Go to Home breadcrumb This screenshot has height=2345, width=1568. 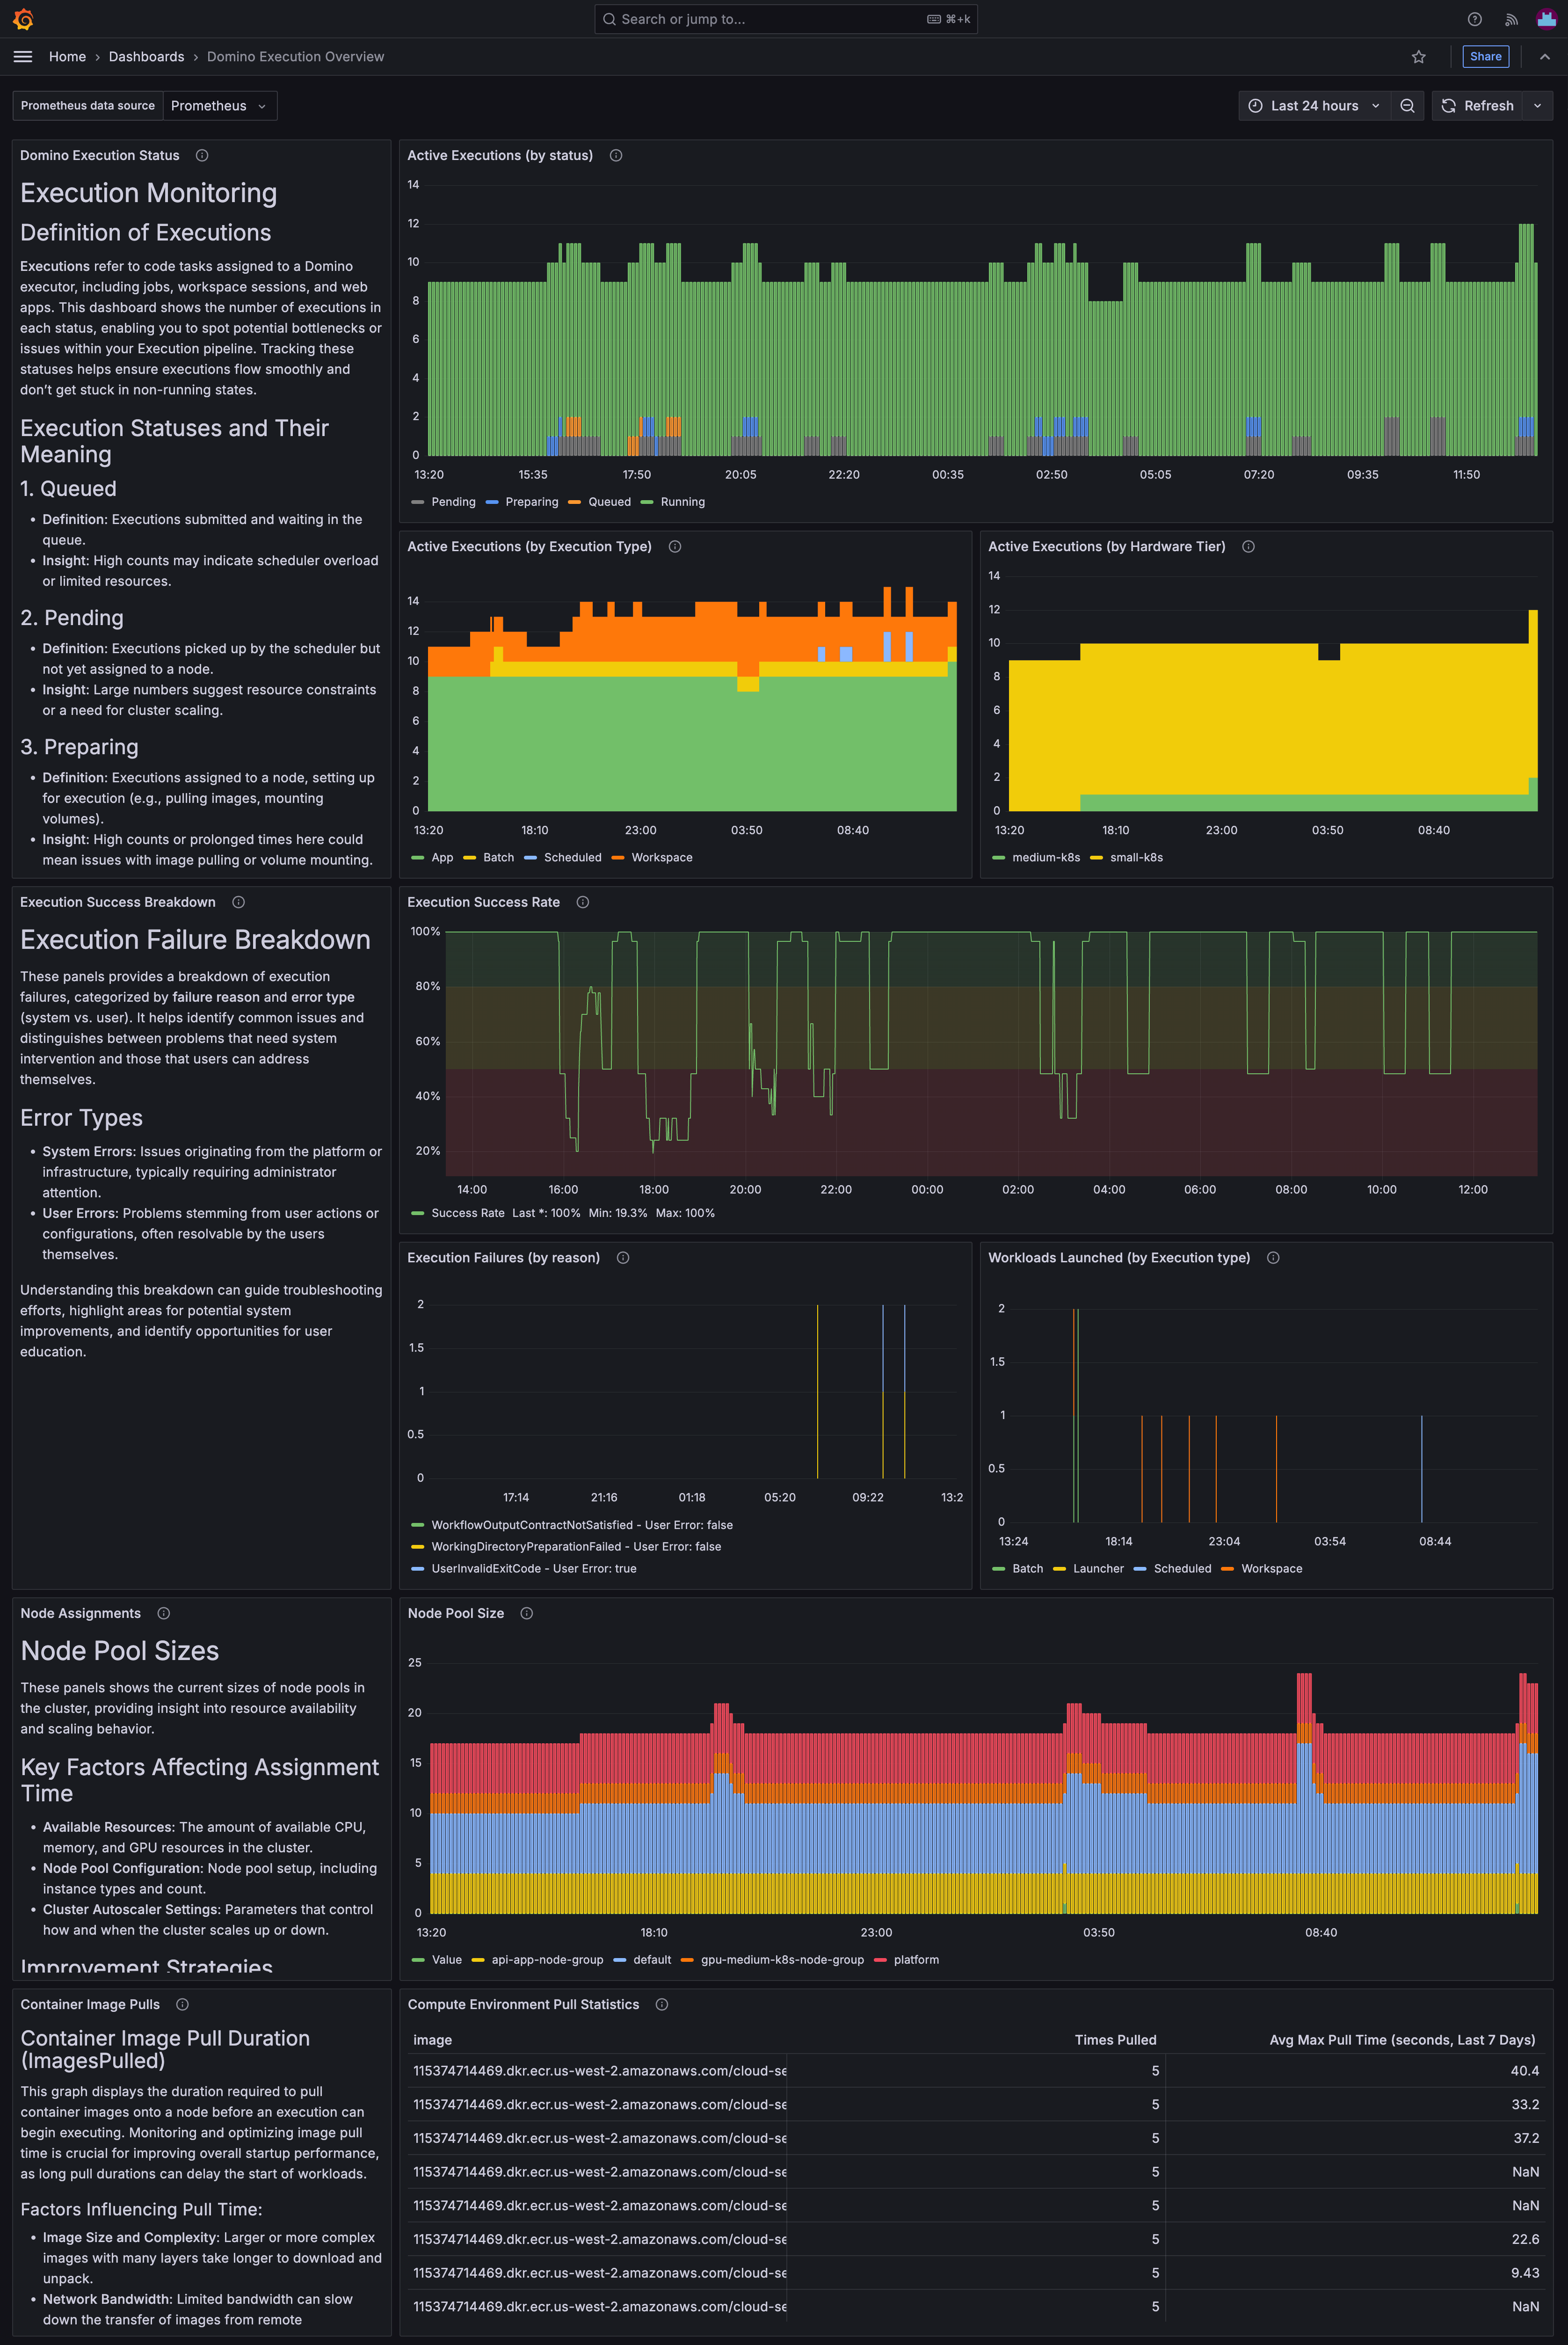pyautogui.click(x=67, y=57)
